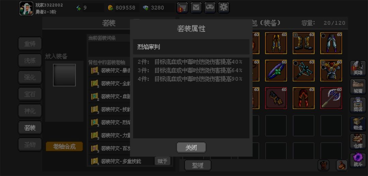Image resolution: width=368 pixels, height=176 pixels.
Task: Open the 战斗 battle sidebar icon
Action: point(358,160)
